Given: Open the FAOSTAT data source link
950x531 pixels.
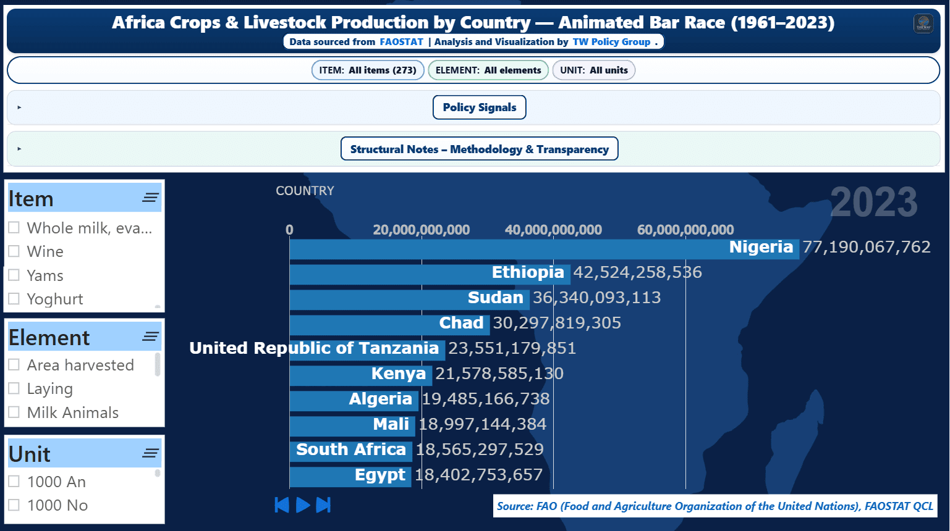Looking at the screenshot, I should (401, 42).
